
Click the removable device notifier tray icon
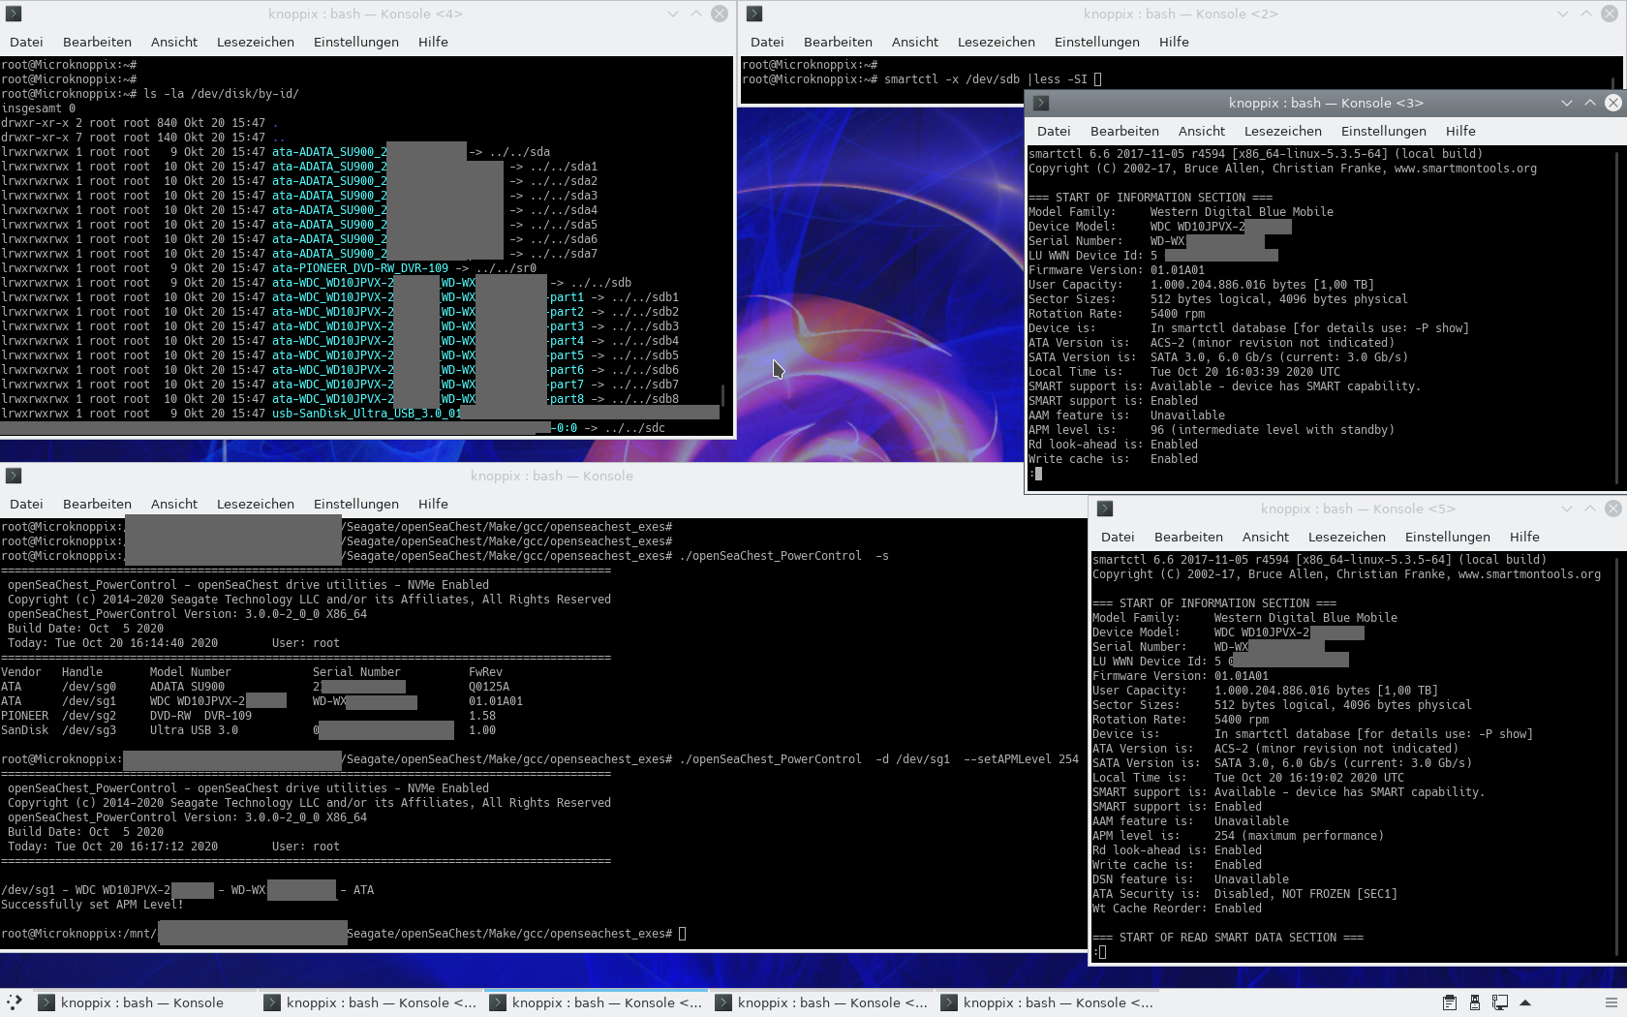coord(1474,1002)
